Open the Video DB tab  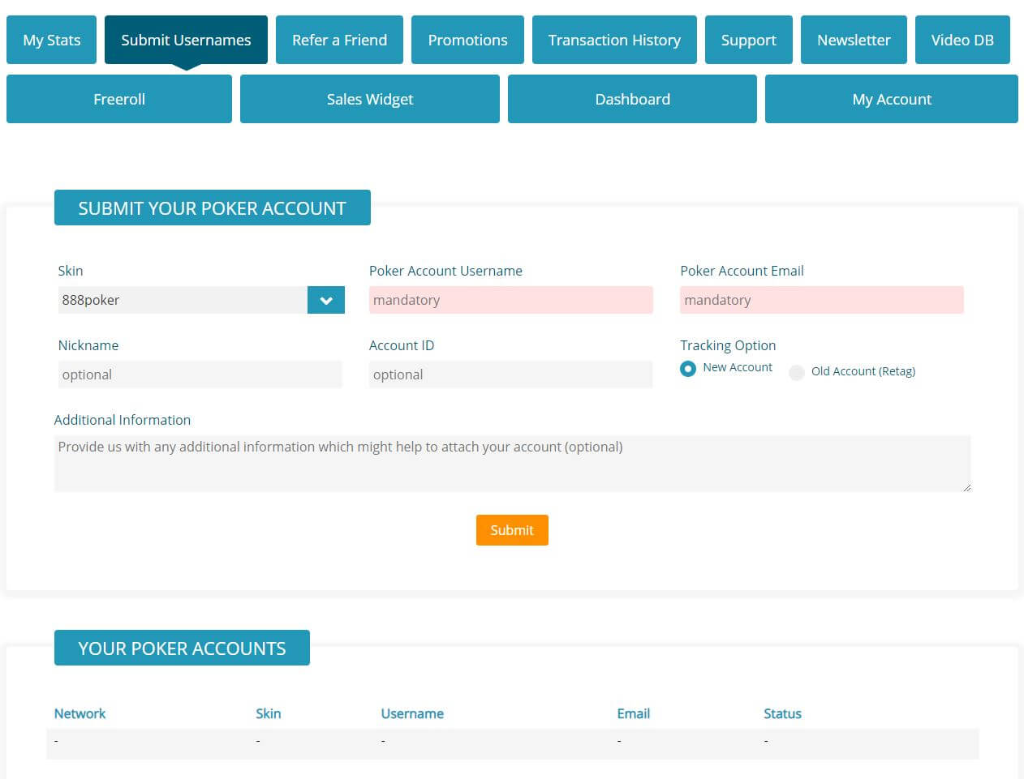(962, 40)
